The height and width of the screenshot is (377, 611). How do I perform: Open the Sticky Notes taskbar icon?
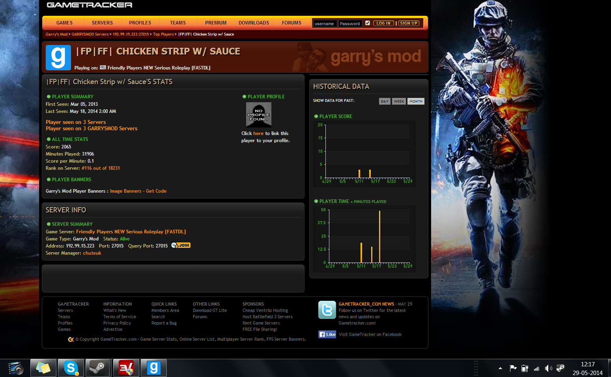43,368
